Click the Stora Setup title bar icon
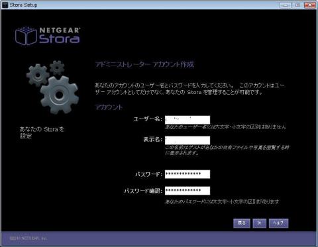Image resolution: width=318 pixels, height=247 pixels. (x=5, y=5)
